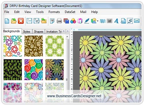
Task: Switch to the Styles tab
Action: click(x=26, y=31)
